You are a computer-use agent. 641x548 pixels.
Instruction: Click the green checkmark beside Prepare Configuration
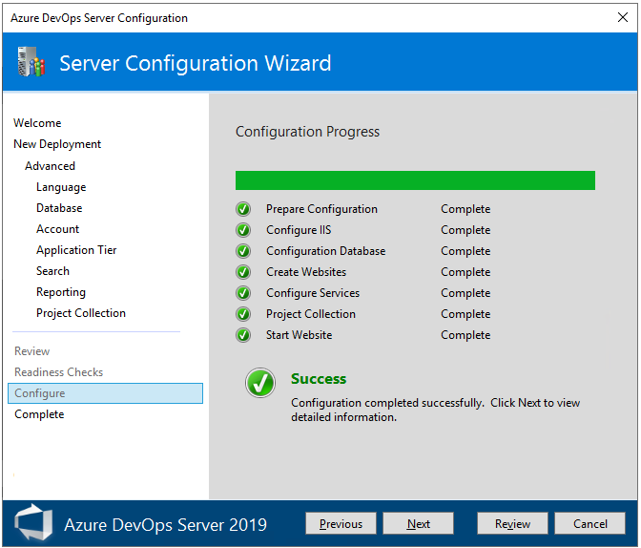tap(243, 209)
